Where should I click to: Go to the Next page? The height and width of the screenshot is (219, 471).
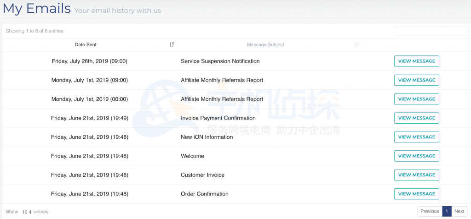pyautogui.click(x=459, y=211)
